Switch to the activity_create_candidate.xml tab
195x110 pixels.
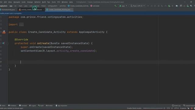31,9
